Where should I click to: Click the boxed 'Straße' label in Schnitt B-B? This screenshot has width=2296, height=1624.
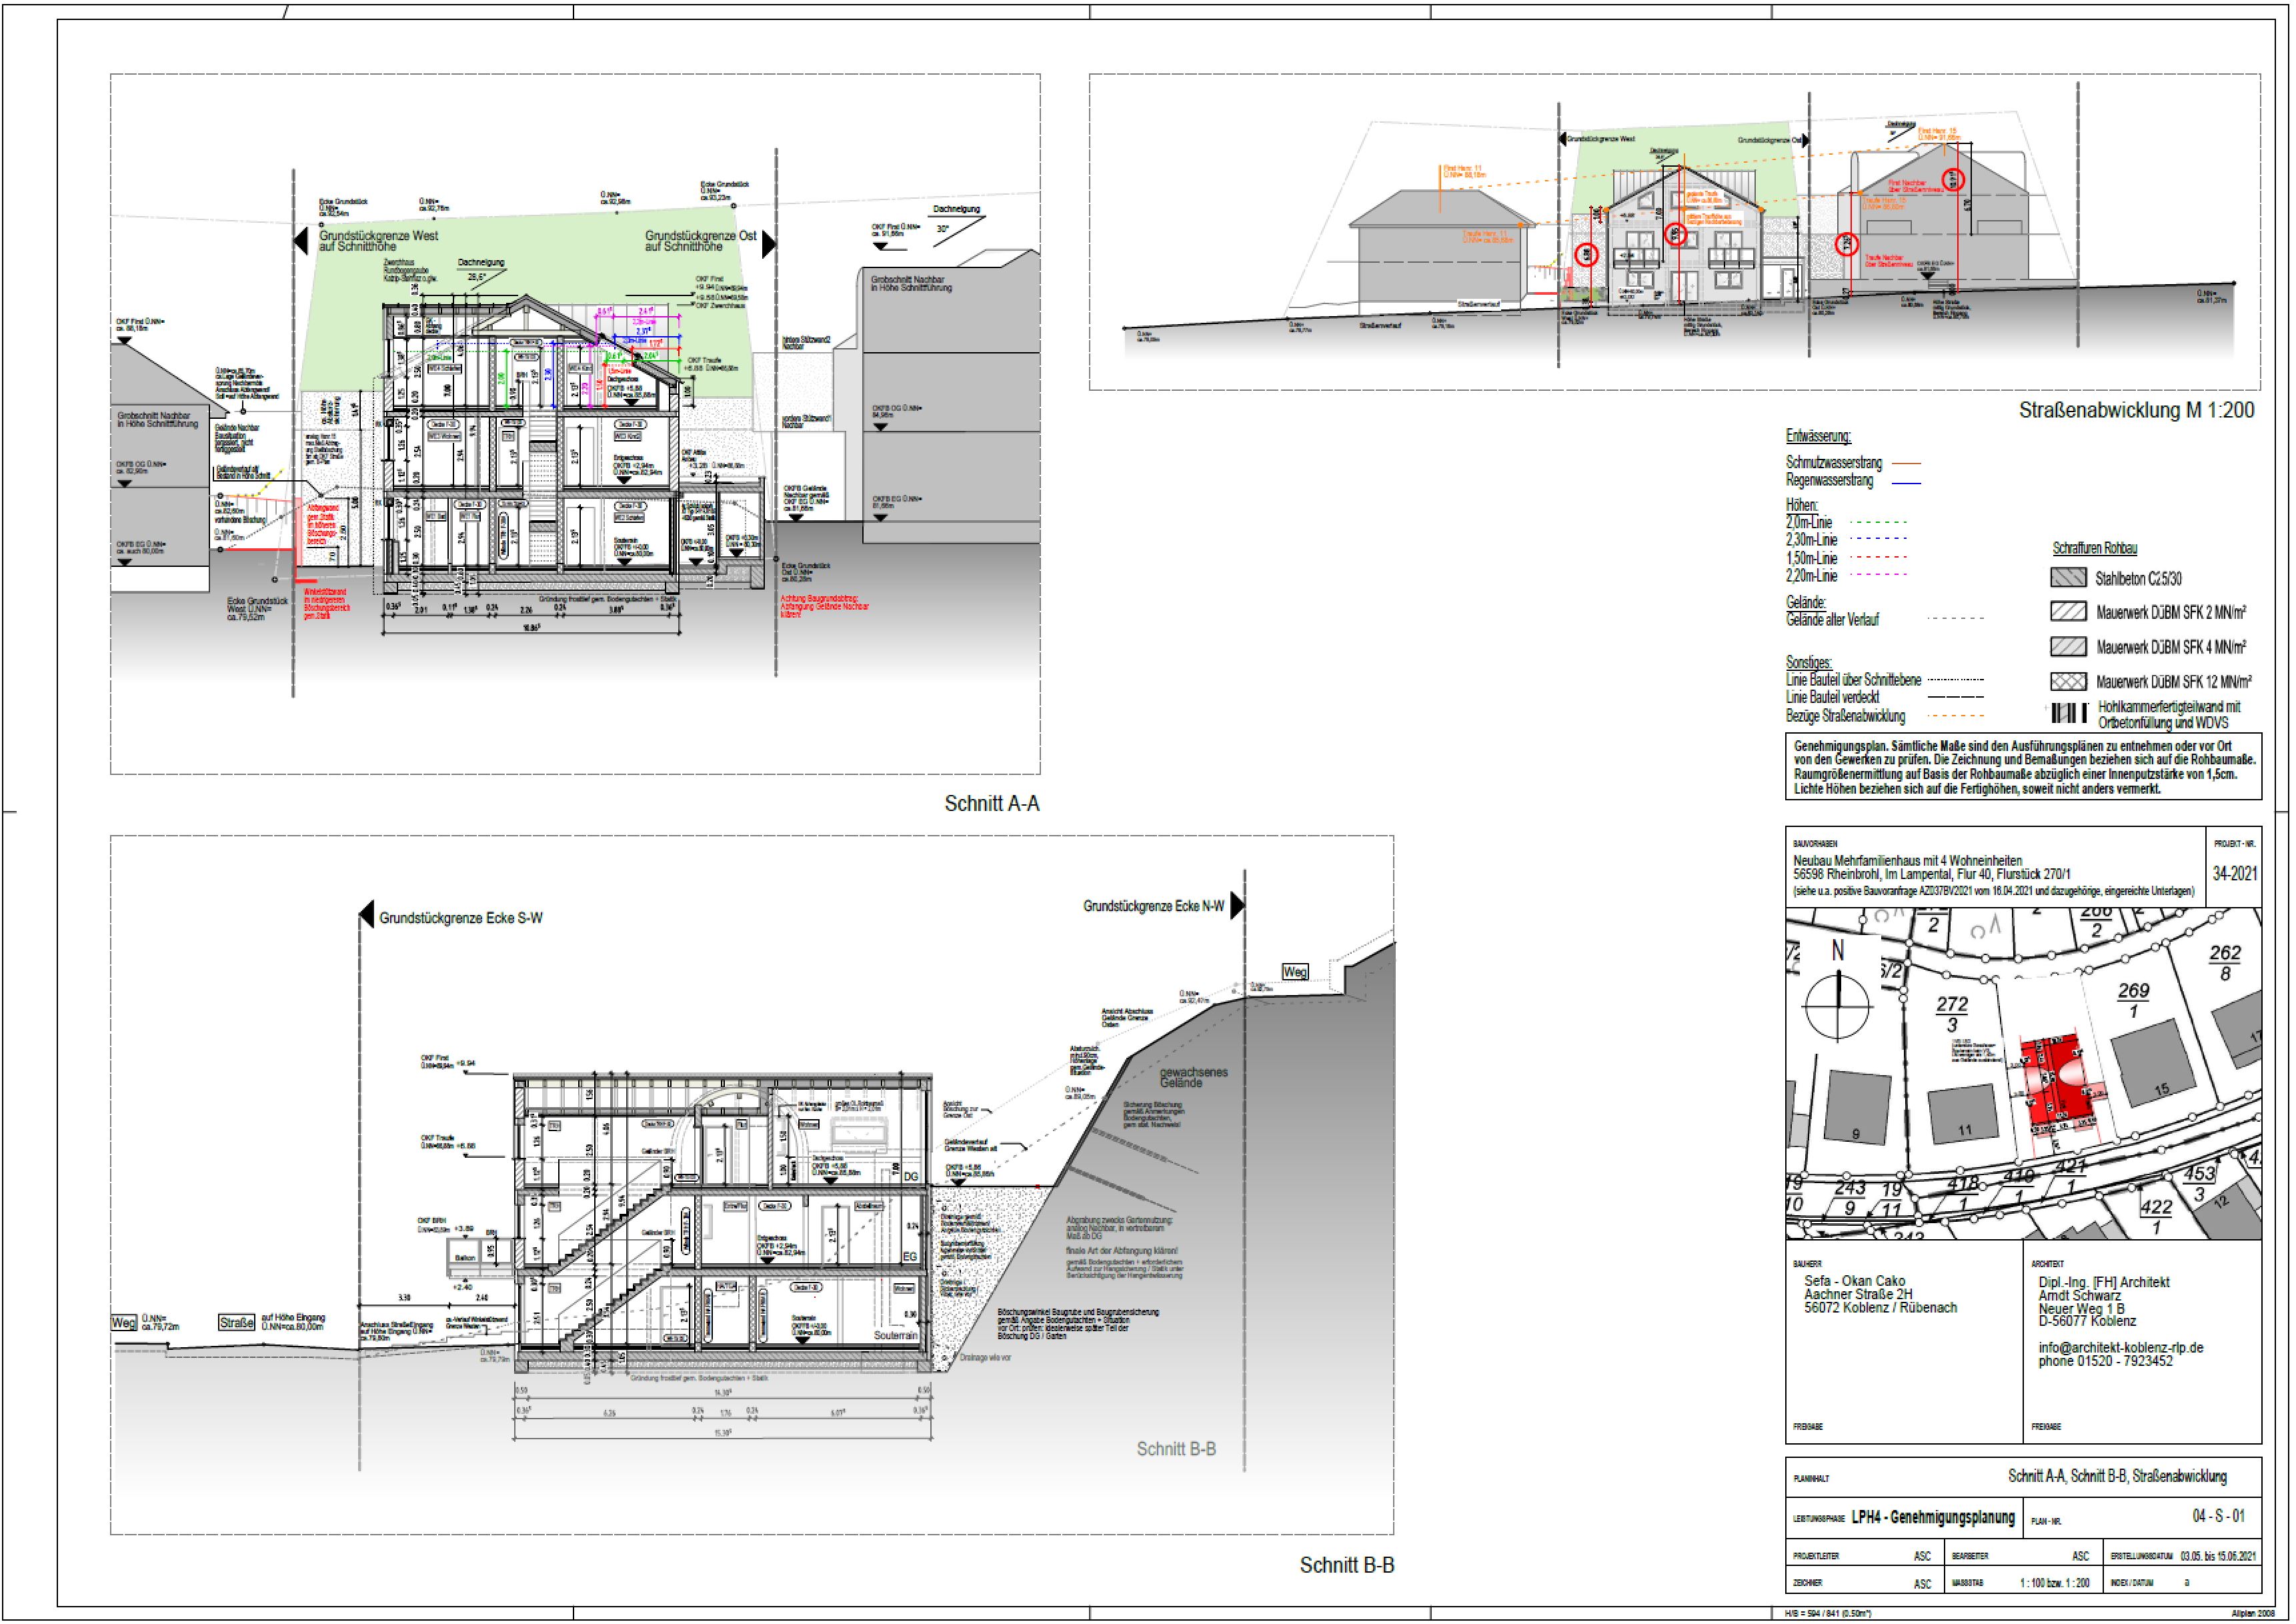pyautogui.click(x=236, y=1322)
